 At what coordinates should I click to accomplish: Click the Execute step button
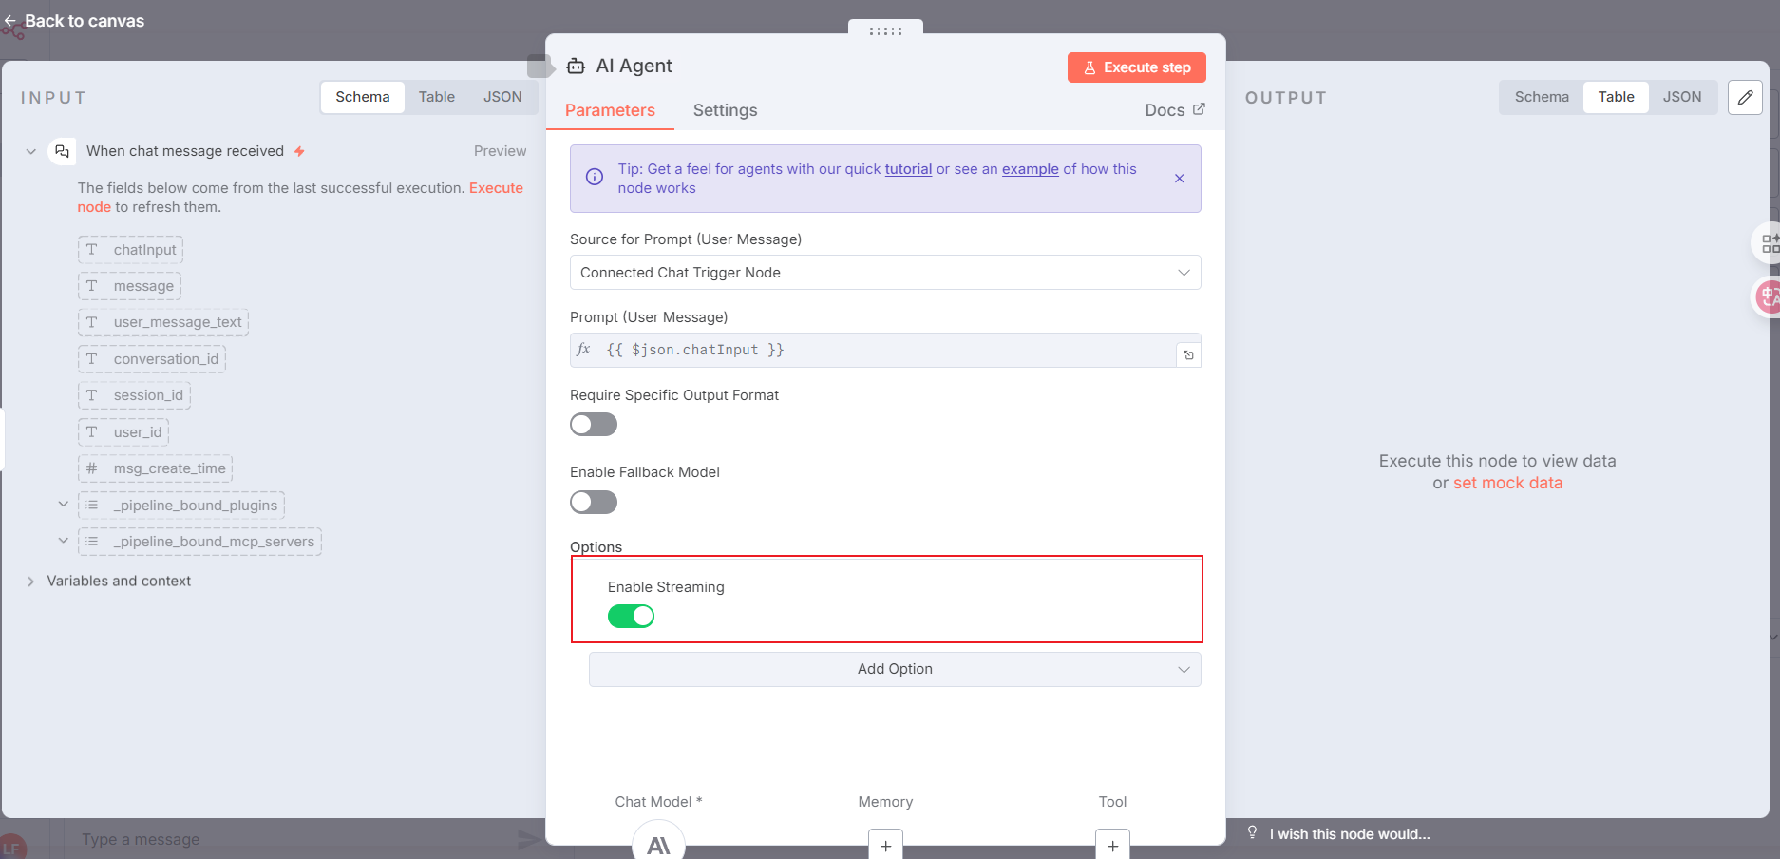(1136, 67)
